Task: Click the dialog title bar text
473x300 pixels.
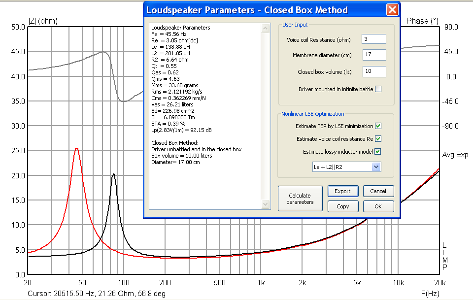Action: (247, 10)
